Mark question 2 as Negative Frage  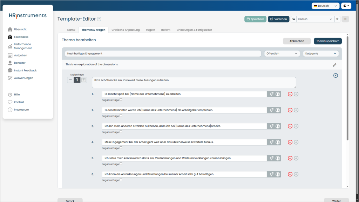[x=121, y=116]
